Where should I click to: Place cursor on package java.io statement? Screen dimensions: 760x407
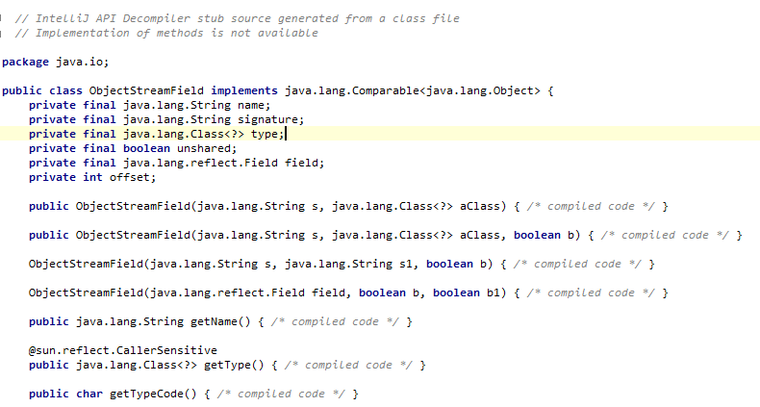tap(56, 62)
